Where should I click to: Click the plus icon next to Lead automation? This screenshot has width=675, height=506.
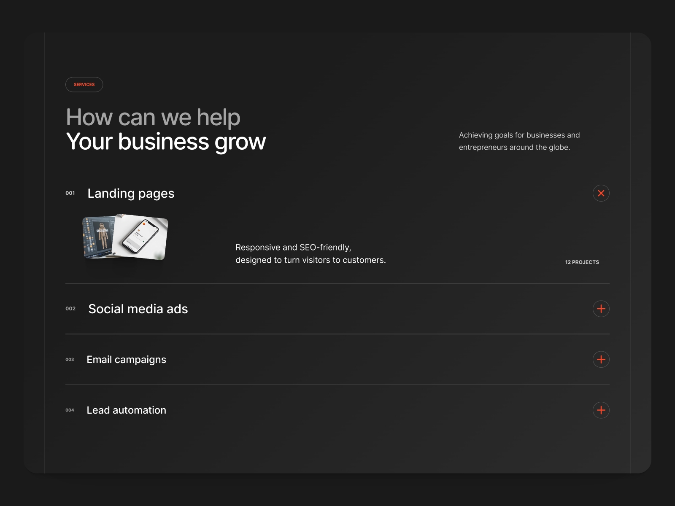pyautogui.click(x=601, y=410)
